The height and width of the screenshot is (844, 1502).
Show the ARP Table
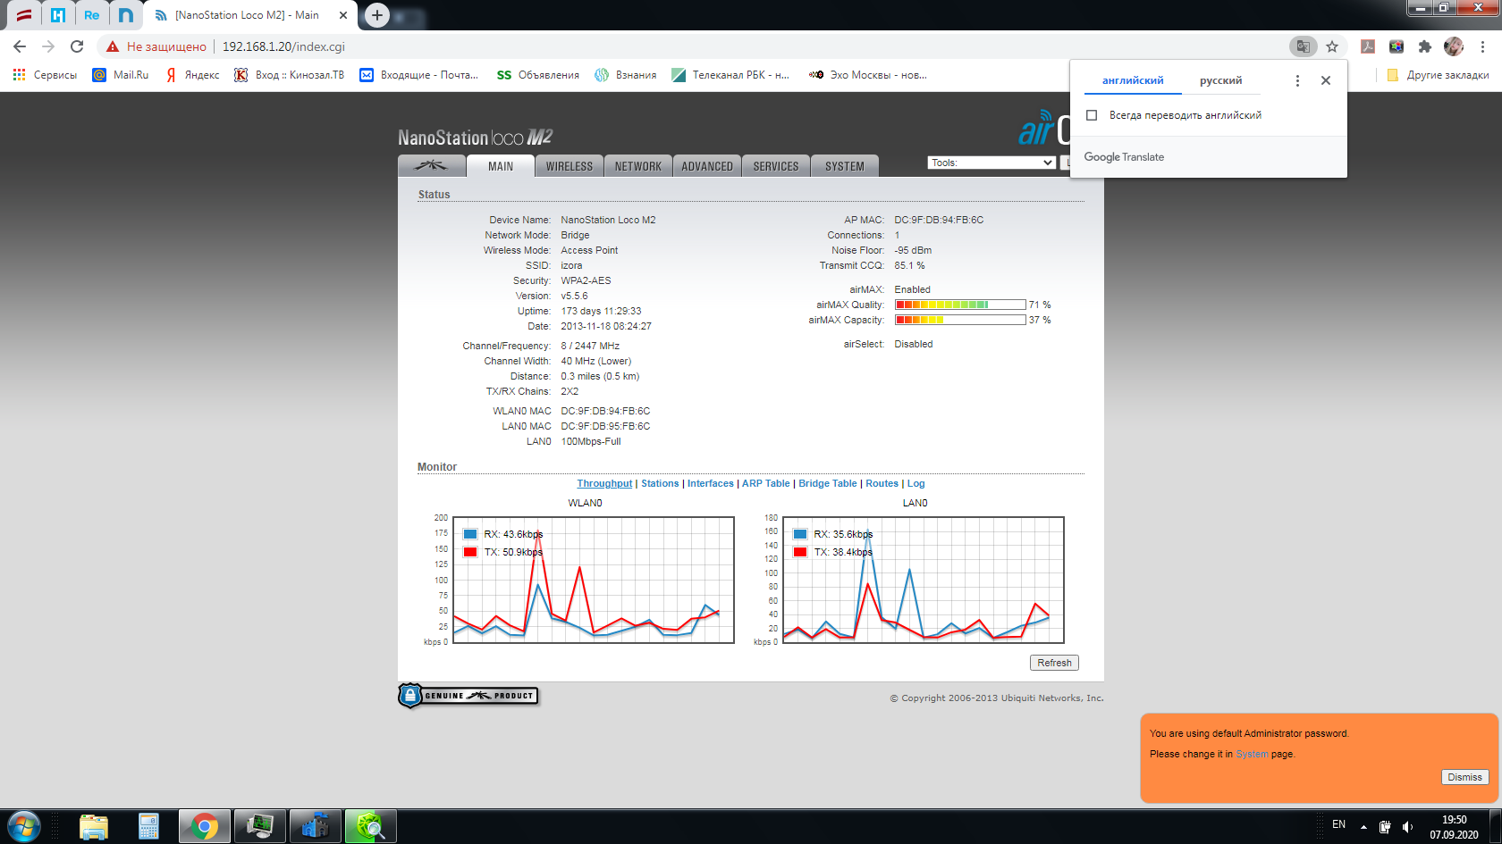coord(766,483)
